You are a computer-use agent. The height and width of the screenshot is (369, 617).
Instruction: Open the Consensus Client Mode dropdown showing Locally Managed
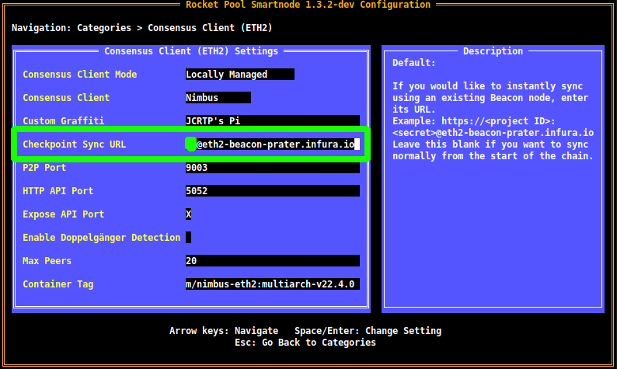tap(239, 75)
